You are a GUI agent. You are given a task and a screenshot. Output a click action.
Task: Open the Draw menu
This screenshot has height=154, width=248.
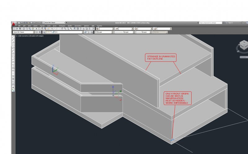click(x=55, y=26)
